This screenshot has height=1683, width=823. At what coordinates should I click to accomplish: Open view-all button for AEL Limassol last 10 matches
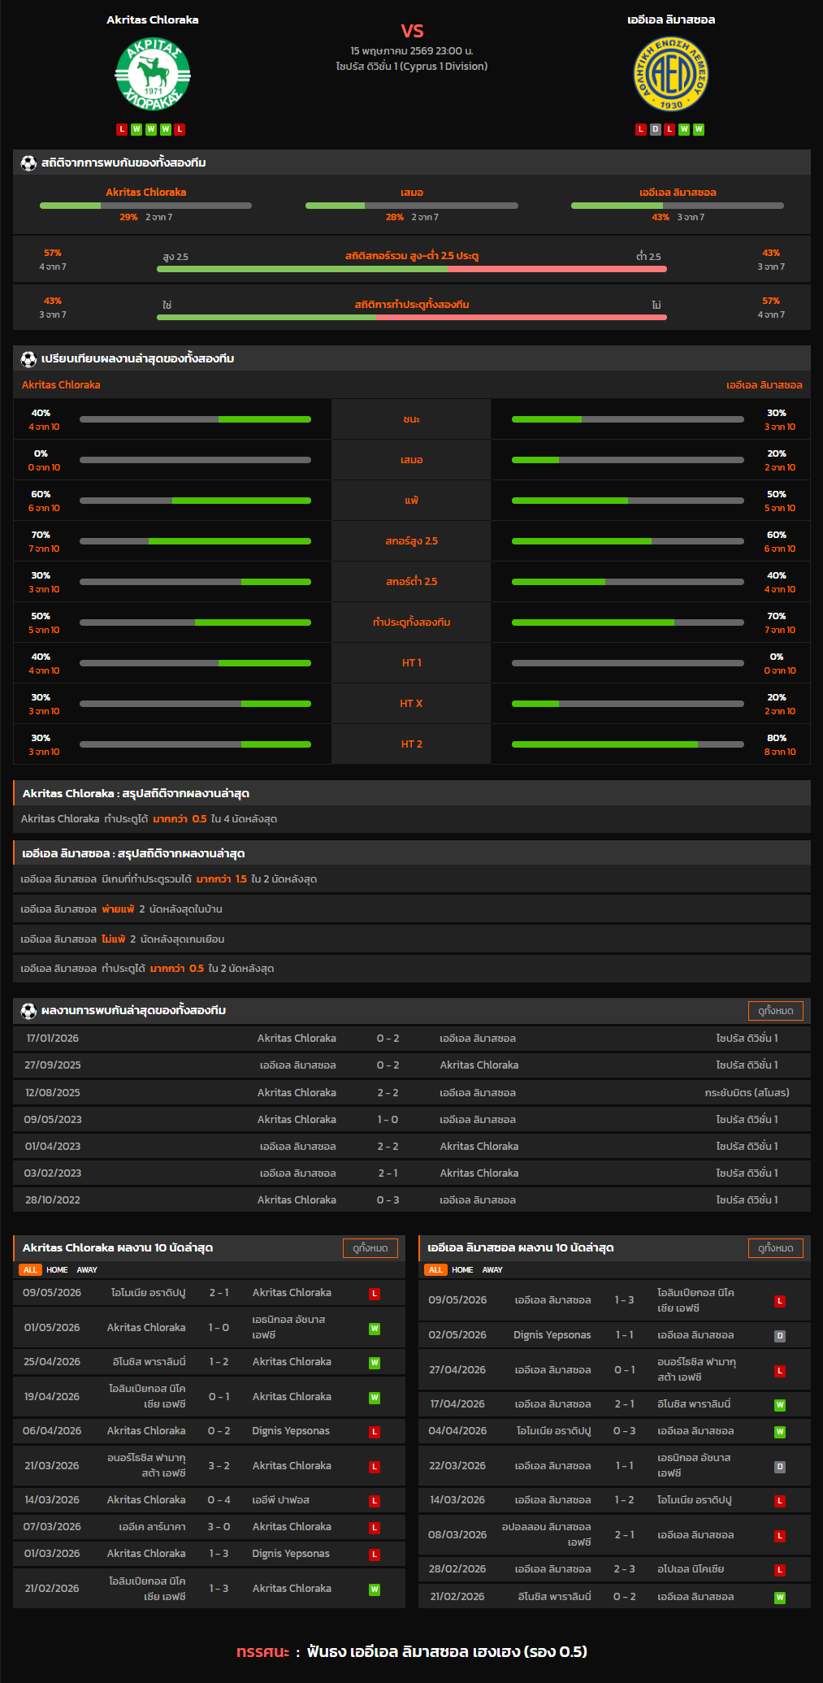coord(776,1248)
